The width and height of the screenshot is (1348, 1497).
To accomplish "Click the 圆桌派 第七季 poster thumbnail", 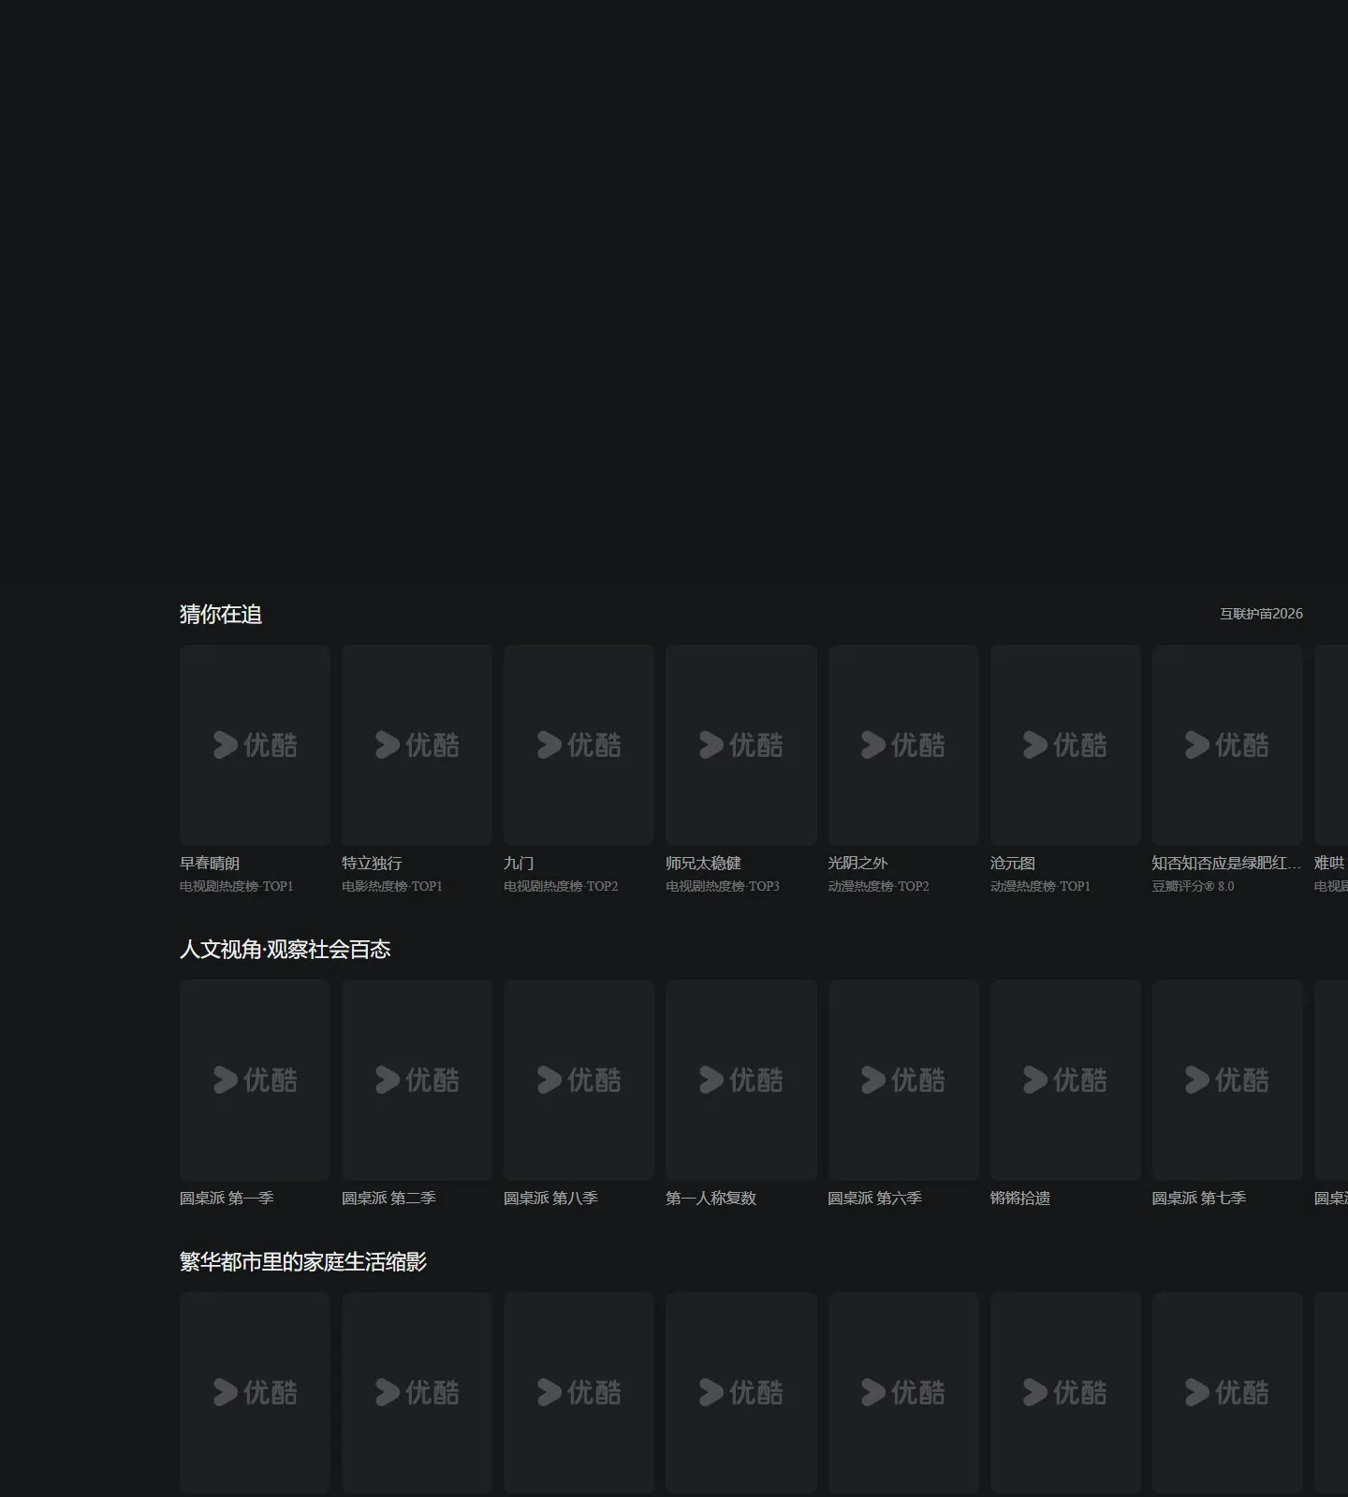I will [1227, 1080].
